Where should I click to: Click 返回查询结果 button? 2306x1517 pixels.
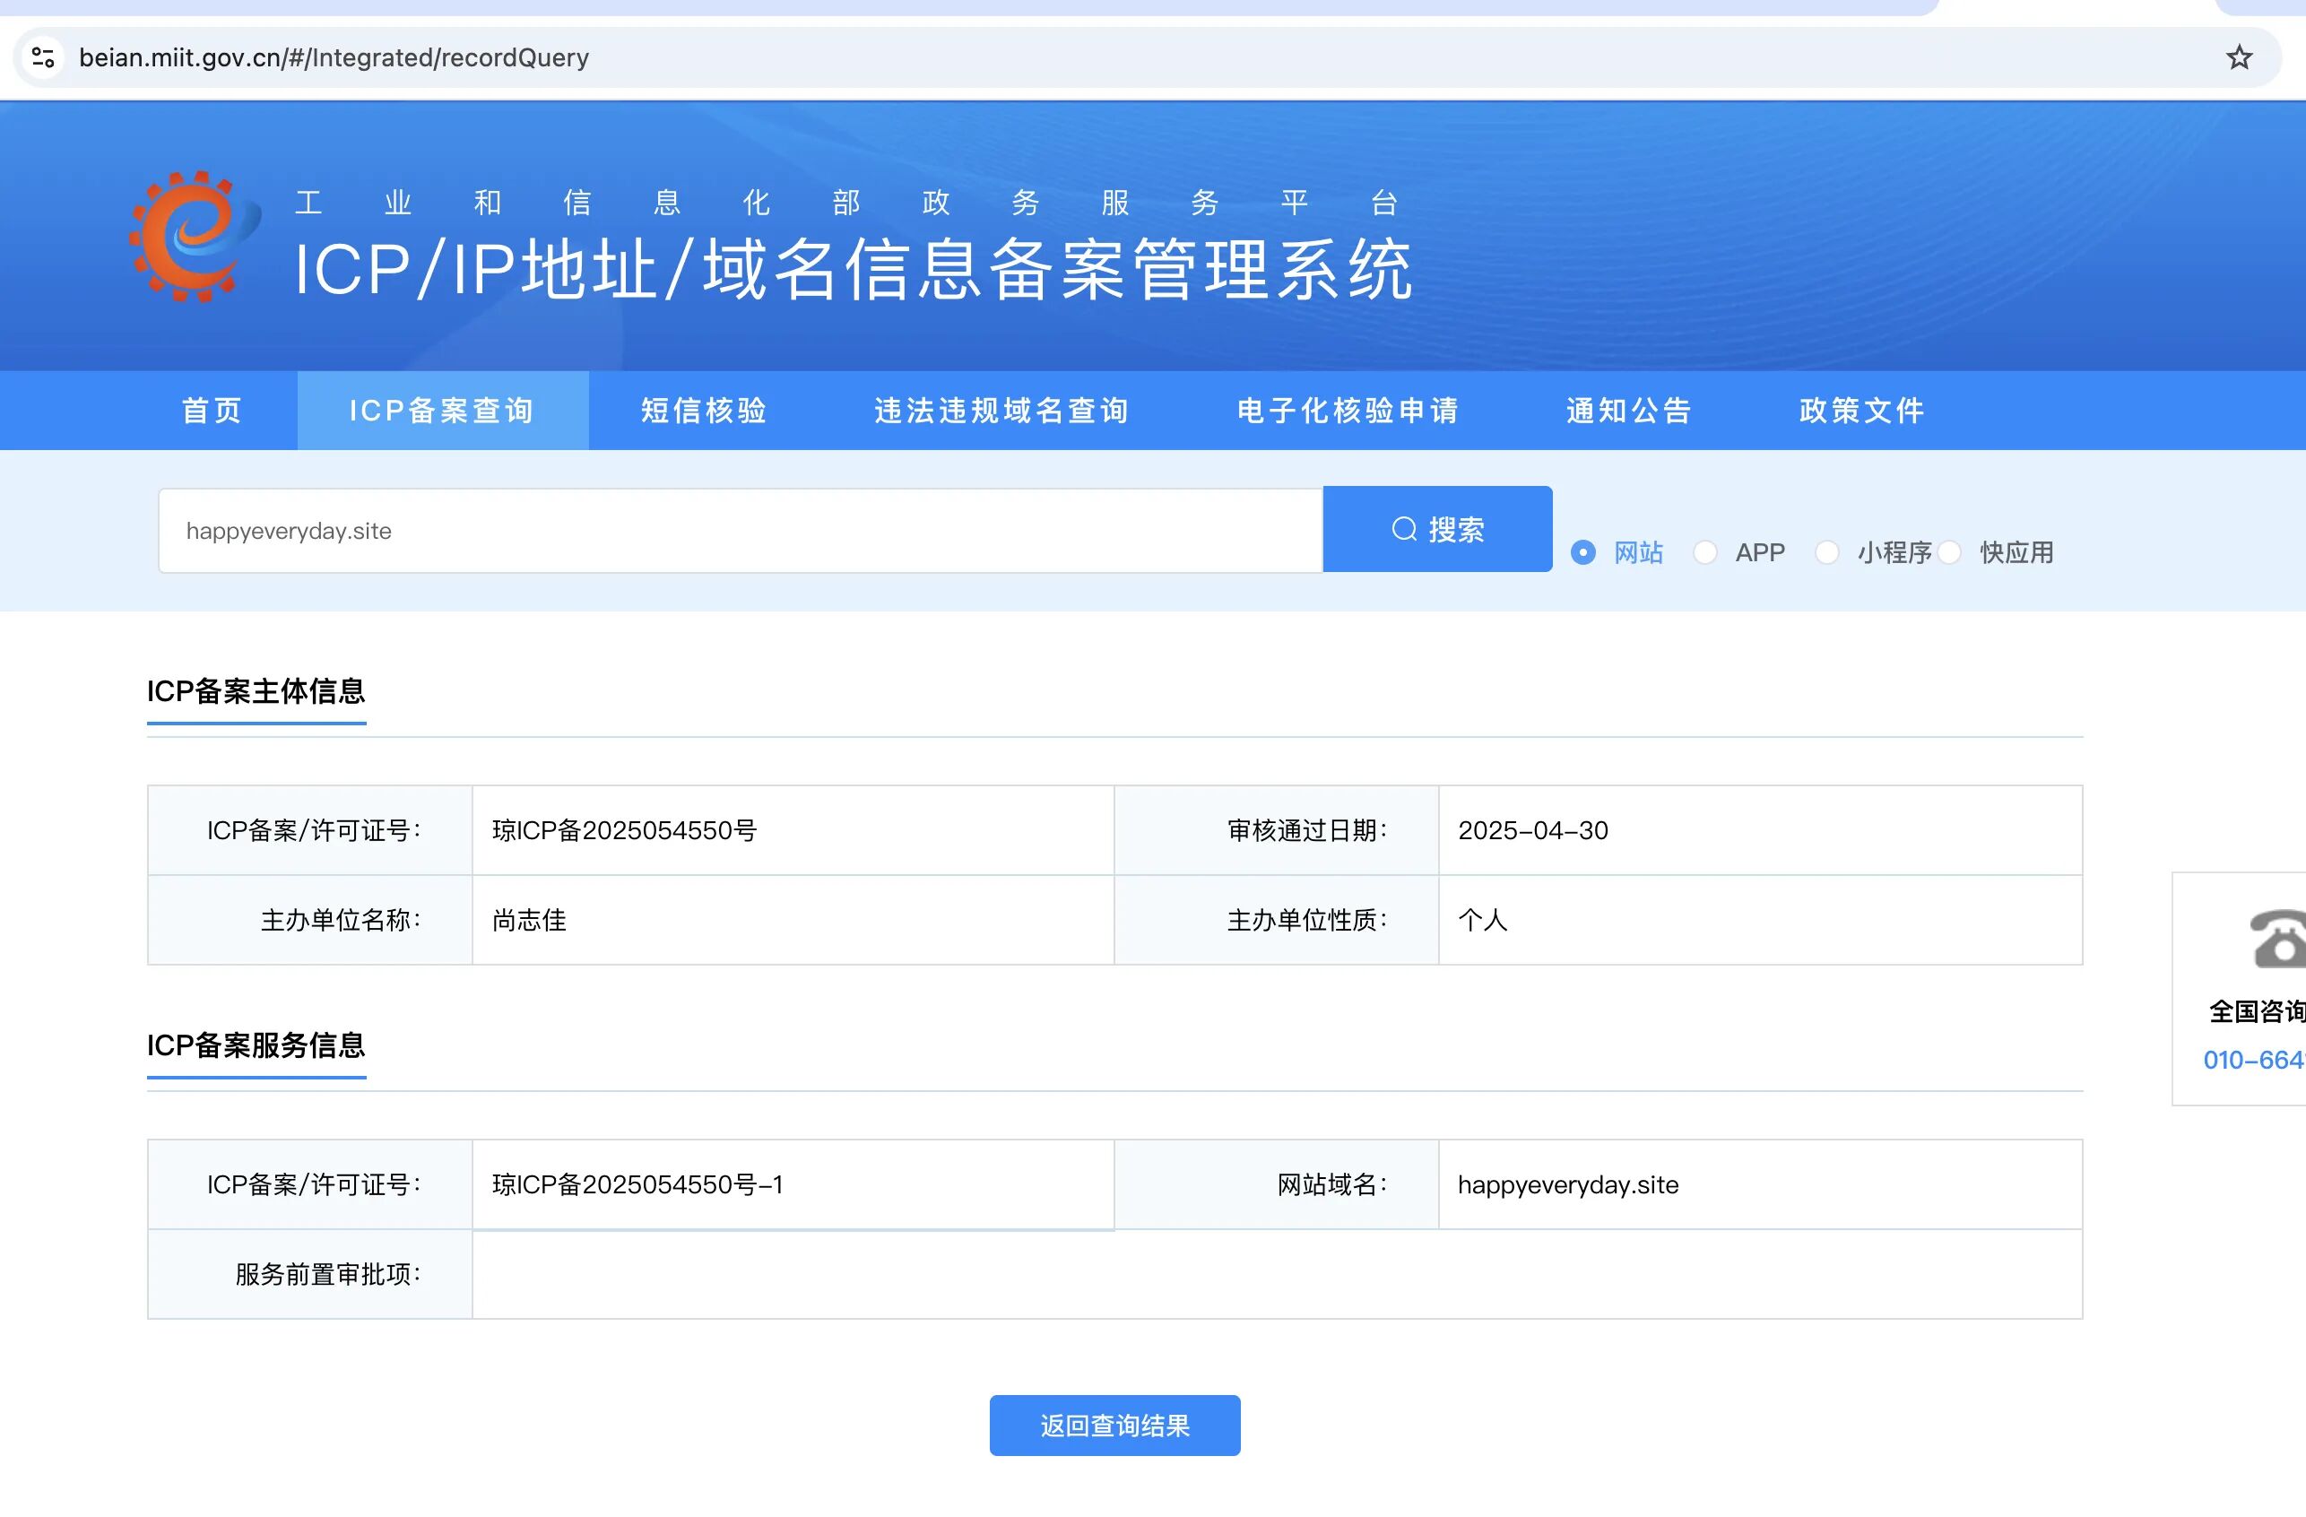coord(1114,1425)
